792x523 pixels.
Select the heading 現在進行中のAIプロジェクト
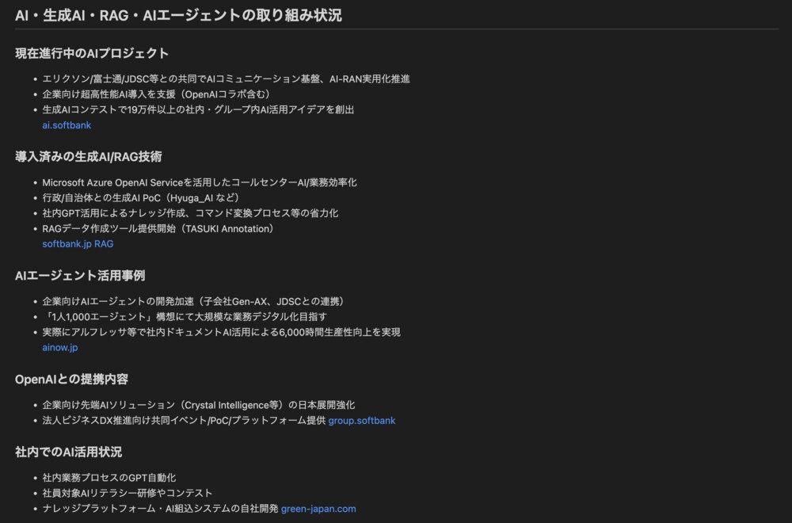tap(92, 54)
